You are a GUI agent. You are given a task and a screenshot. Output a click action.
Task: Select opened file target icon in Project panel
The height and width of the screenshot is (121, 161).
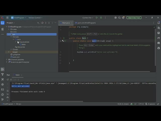pos(42,23)
